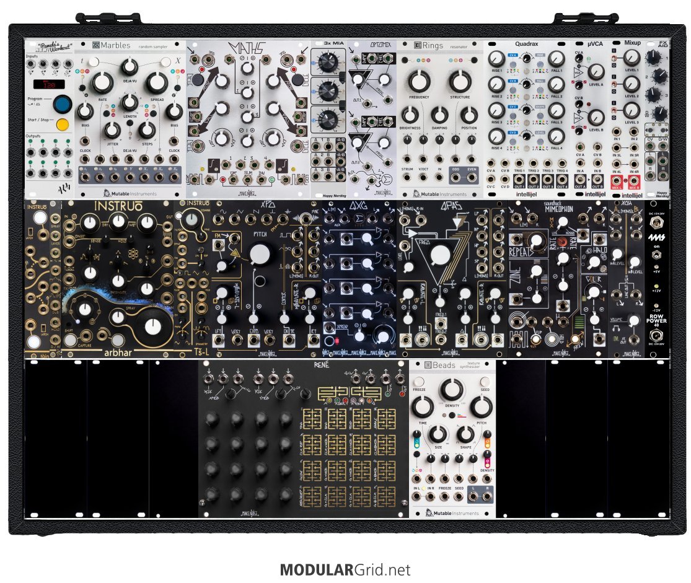
Task: Click the Quadrax OUT 4 jack
Action: [562, 180]
